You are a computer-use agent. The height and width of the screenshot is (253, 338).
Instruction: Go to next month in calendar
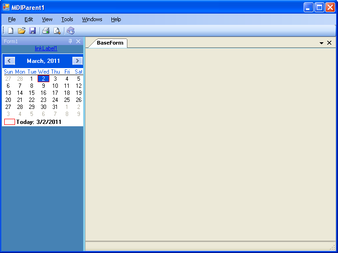pyautogui.click(x=78, y=61)
